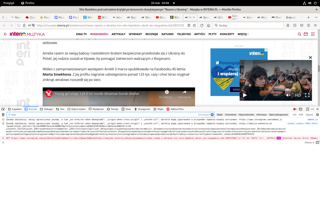320x200 pixels.
Task: Toggle the CSS console filter
Action: tap(294, 115)
